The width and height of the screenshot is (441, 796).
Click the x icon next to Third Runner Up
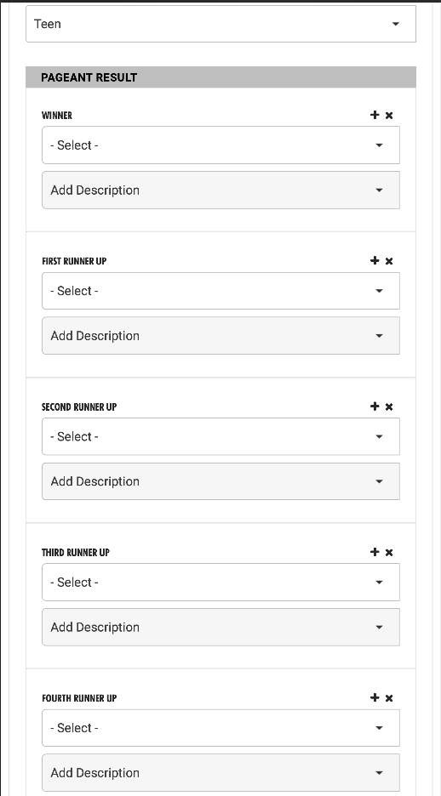point(389,552)
